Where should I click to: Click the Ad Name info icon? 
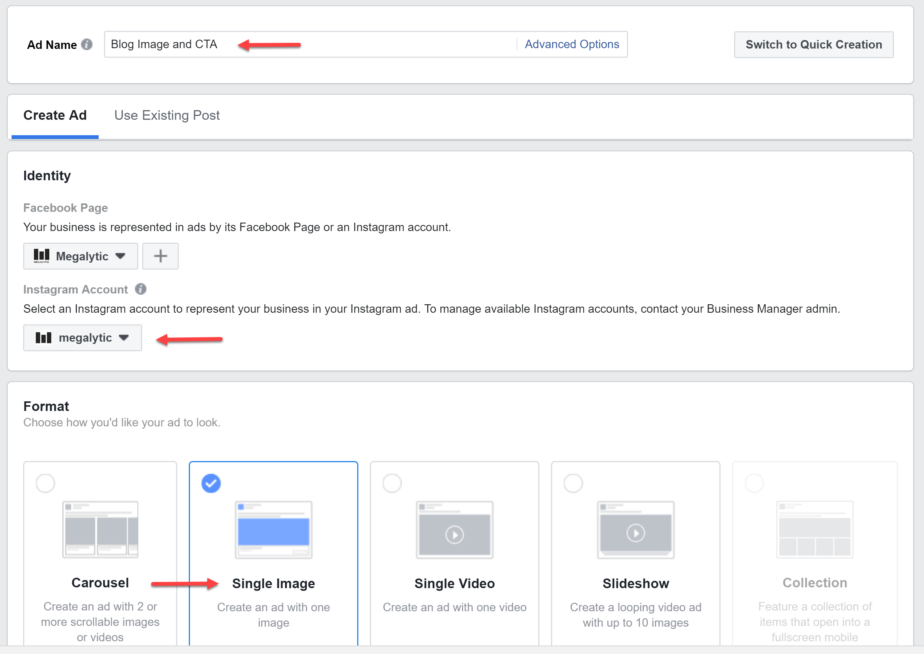(87, 44)
